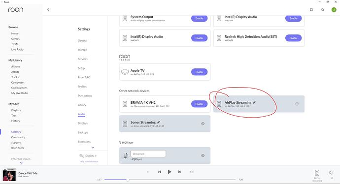
Task: Open Play actions settings tab
Action: [85, 95]
